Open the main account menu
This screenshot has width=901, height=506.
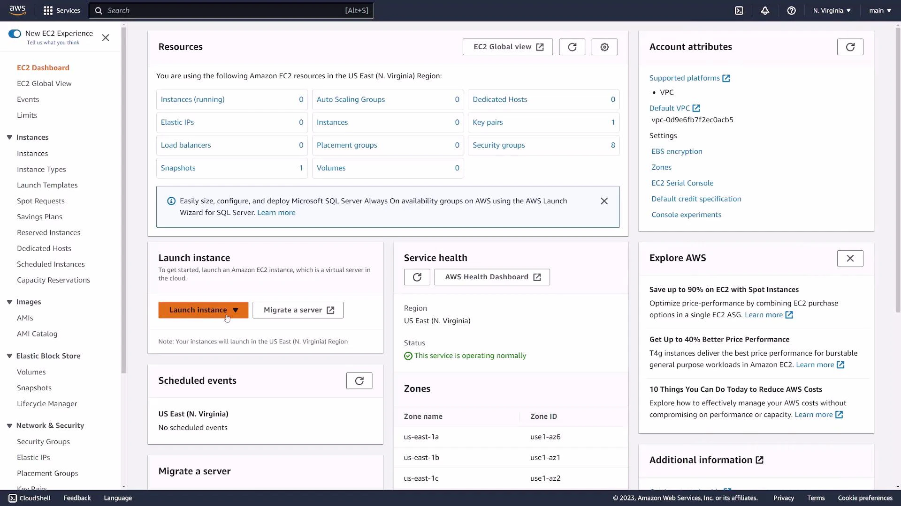point(879,10)
